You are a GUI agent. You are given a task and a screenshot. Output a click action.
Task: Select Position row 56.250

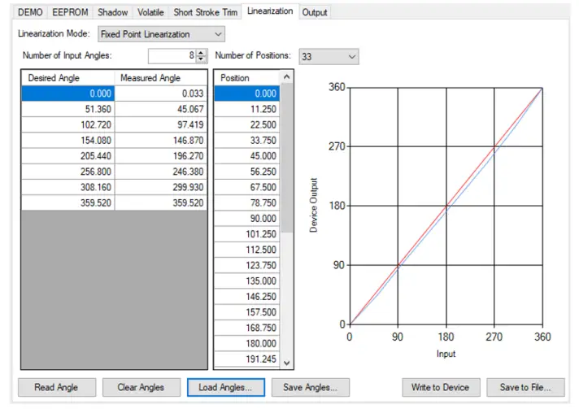coord(247,172)
